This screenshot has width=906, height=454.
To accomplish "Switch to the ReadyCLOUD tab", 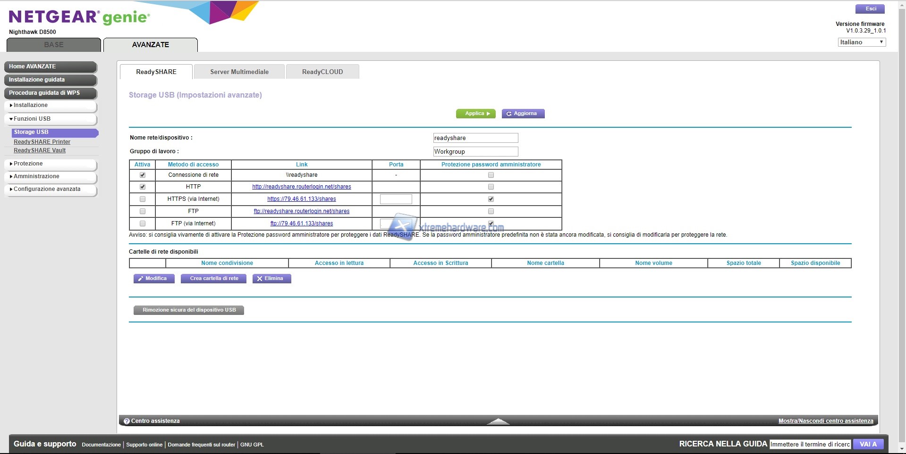I will tap(322, 72).
